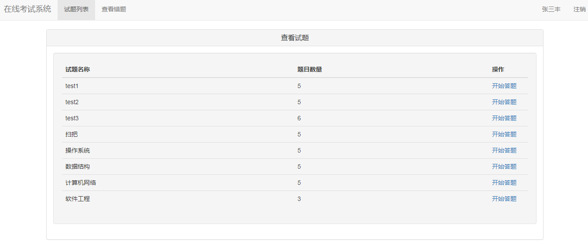Open the 查看错题 tab
This screenshot has height=248, width=588.
(114, 9)
